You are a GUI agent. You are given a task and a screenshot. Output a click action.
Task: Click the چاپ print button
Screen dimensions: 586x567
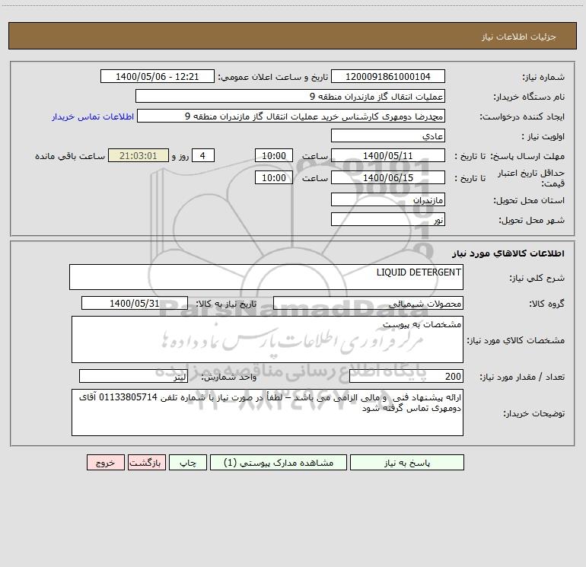(188, 462)
